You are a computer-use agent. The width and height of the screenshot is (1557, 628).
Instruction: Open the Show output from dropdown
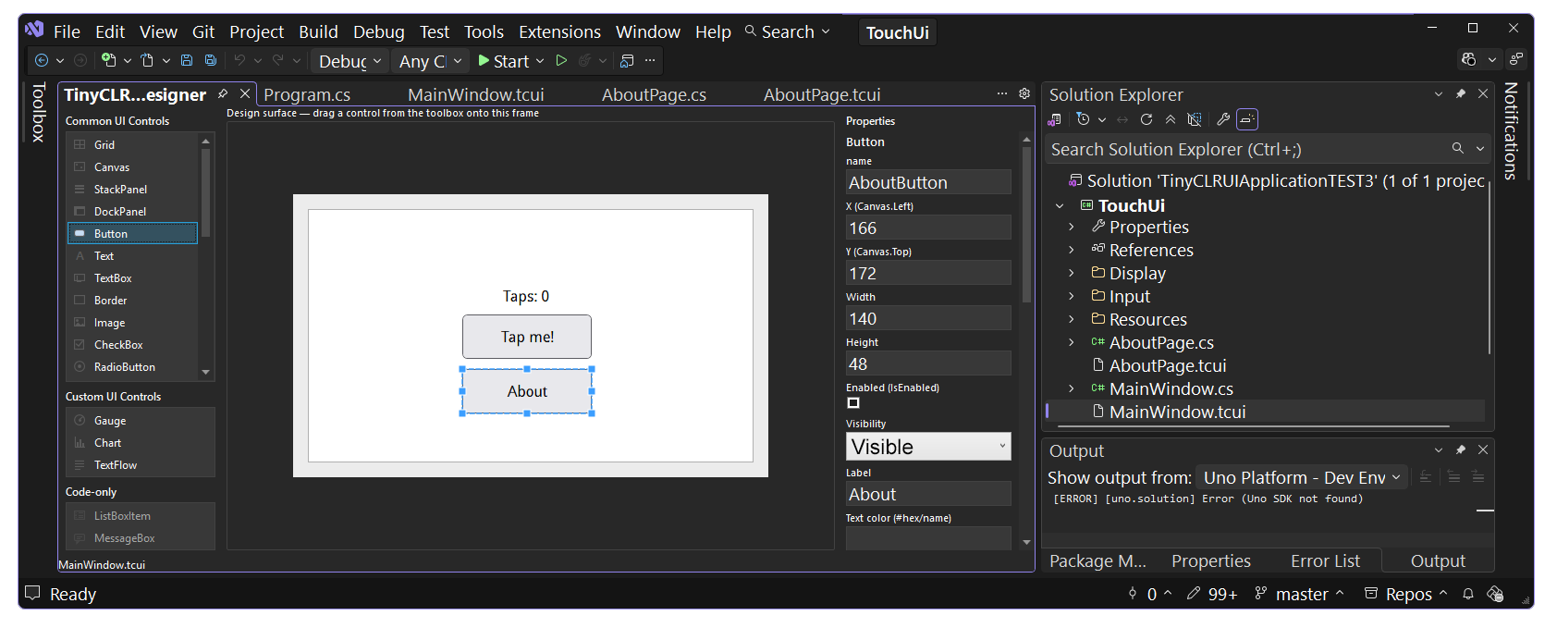[1302, 477]
